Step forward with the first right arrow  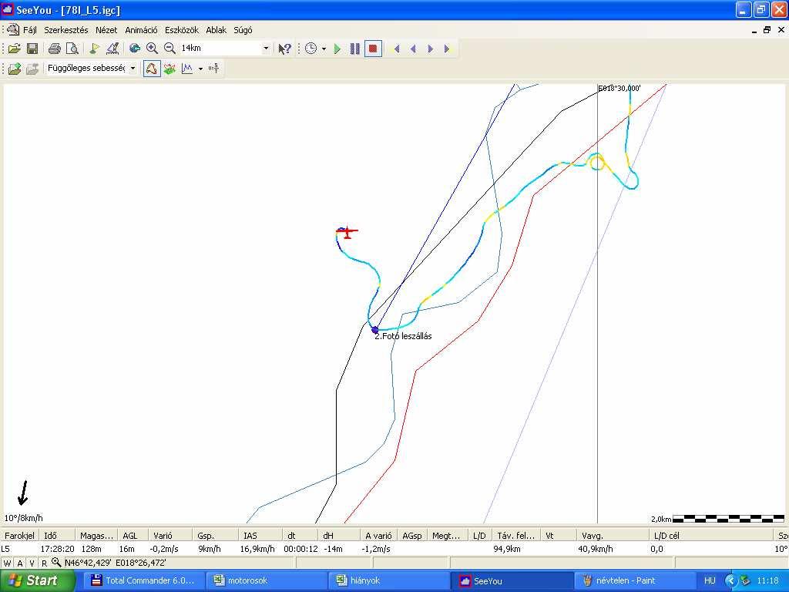[x=430, y=49]
